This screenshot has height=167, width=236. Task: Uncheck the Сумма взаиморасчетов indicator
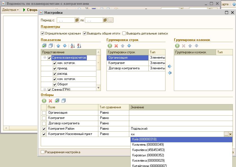pos(49,58)
